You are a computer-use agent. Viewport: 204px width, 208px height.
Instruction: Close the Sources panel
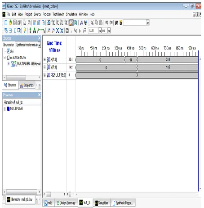coord(40,38)
